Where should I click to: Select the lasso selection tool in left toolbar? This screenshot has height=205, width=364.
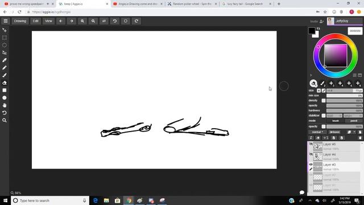point(5,53)
